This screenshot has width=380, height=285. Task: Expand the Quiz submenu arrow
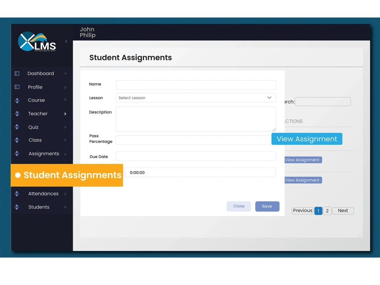coord(65,127)
